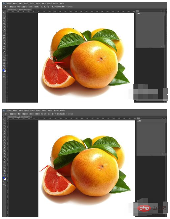Select the Move tool in upper Photoshop window

(x=4, y=13)
